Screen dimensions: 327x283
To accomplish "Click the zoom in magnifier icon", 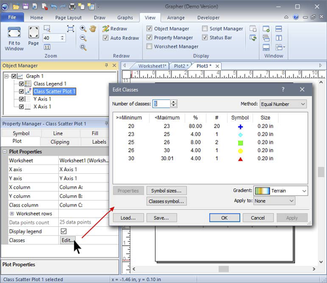I will (x=83, y=29).
